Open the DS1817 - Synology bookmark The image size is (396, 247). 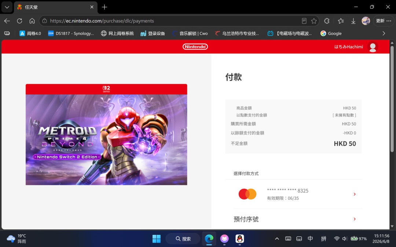point(71,33)
